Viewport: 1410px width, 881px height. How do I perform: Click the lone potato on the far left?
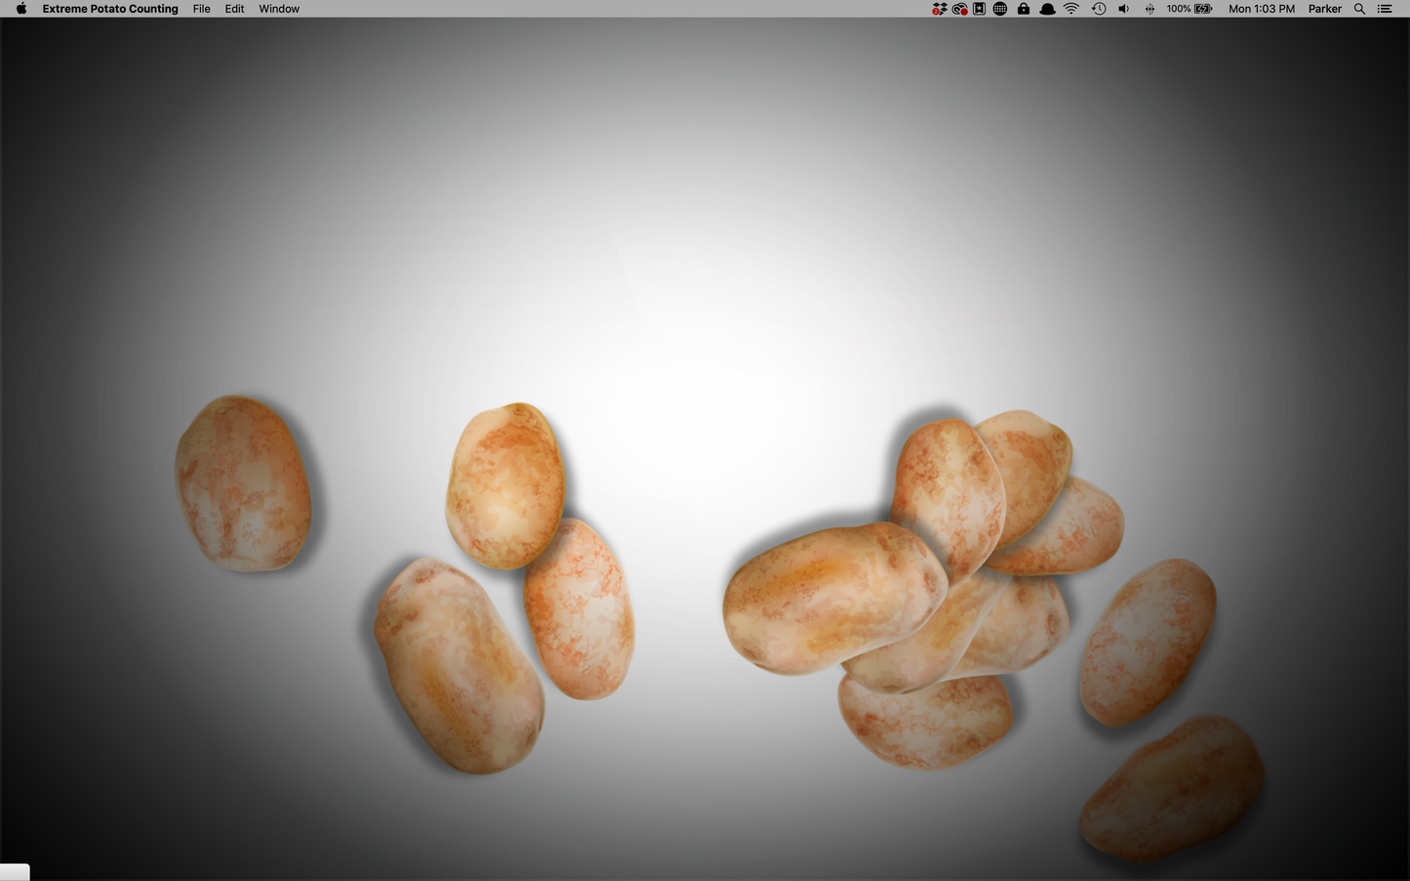pyautogui.click(x=244, y=483)
